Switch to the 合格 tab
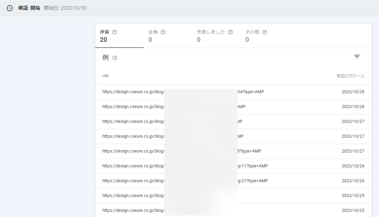This screenshot has width=379, height=217. click(168, 36)
